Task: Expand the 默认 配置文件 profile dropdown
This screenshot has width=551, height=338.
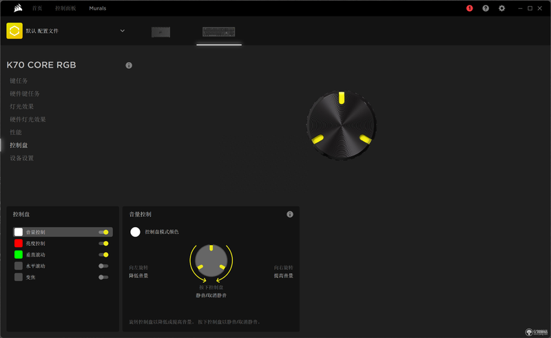Action: tap(123, 30)
